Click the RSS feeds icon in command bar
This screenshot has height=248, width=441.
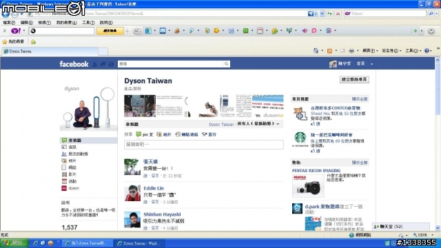[329, 51]
